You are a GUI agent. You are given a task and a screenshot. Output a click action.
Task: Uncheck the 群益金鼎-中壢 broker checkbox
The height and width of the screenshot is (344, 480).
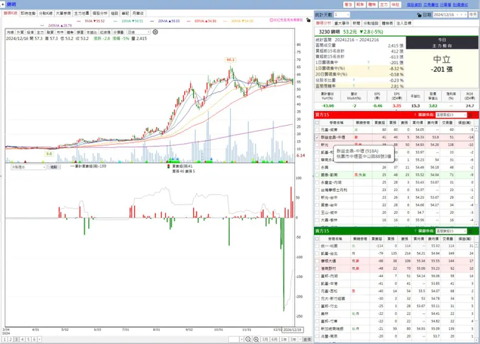(x=317, y=137)
